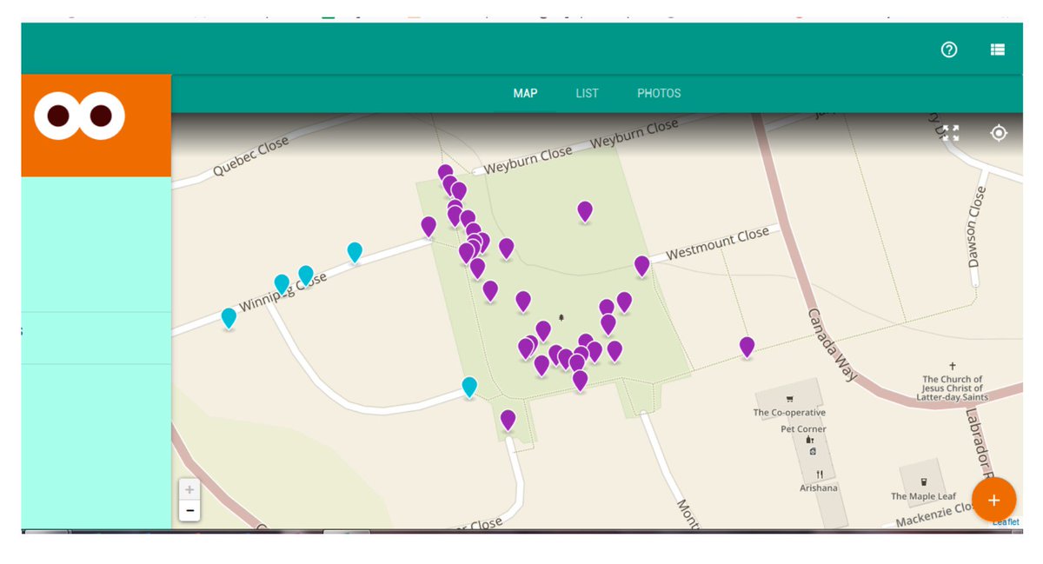Add a new record with plus button
Image resolution: width=1043 pixels, height=564 pixels.
coord(993,500)
